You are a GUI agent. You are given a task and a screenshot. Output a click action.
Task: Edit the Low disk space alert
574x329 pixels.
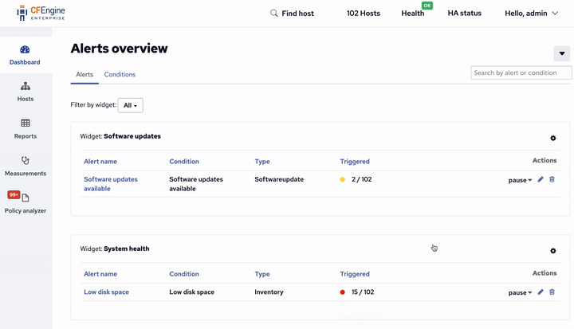(x=541, y=292)
